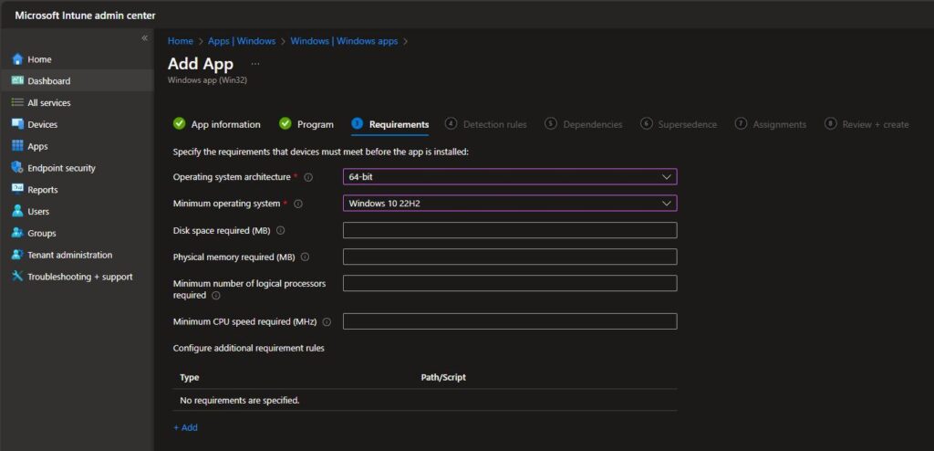Click info icon next to Minimum operating system
This screenshot has width=934, height=451.
coord(298,204)
